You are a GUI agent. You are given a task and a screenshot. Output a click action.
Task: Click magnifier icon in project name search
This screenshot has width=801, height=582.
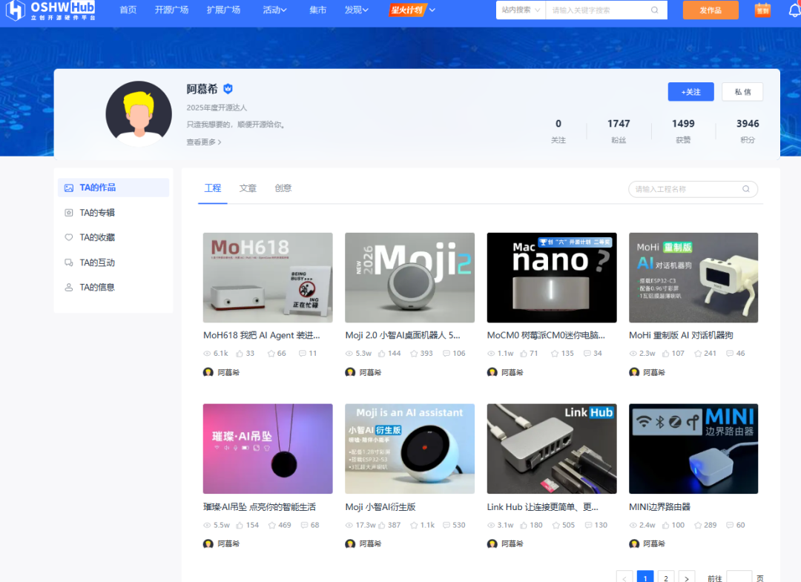(746, 189)
